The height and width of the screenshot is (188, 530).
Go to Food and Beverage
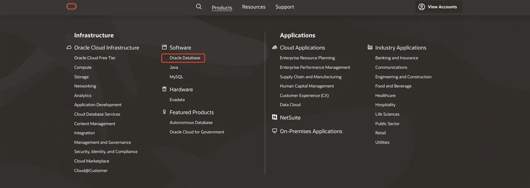393,86
